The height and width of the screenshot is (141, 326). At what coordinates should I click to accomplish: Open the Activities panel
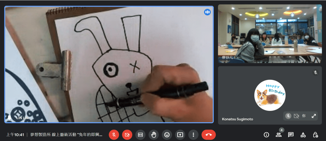pyautogui.click(x=303, y=135)
